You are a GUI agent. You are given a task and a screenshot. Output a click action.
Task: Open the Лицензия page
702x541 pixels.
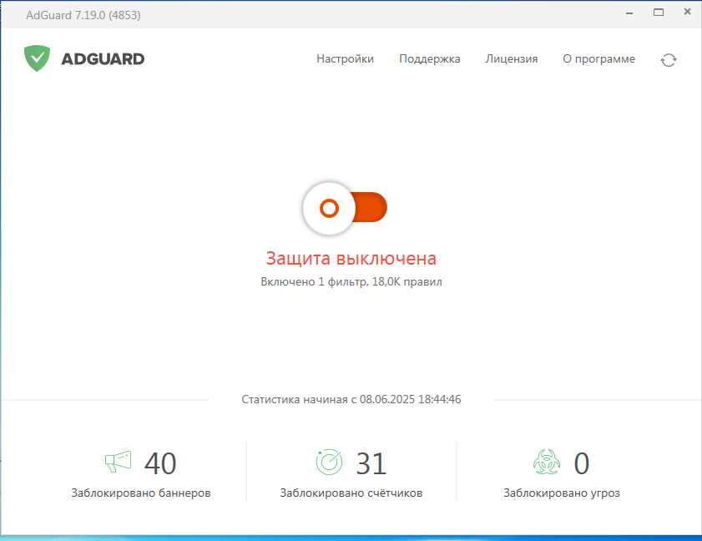(x=512, y=59)
